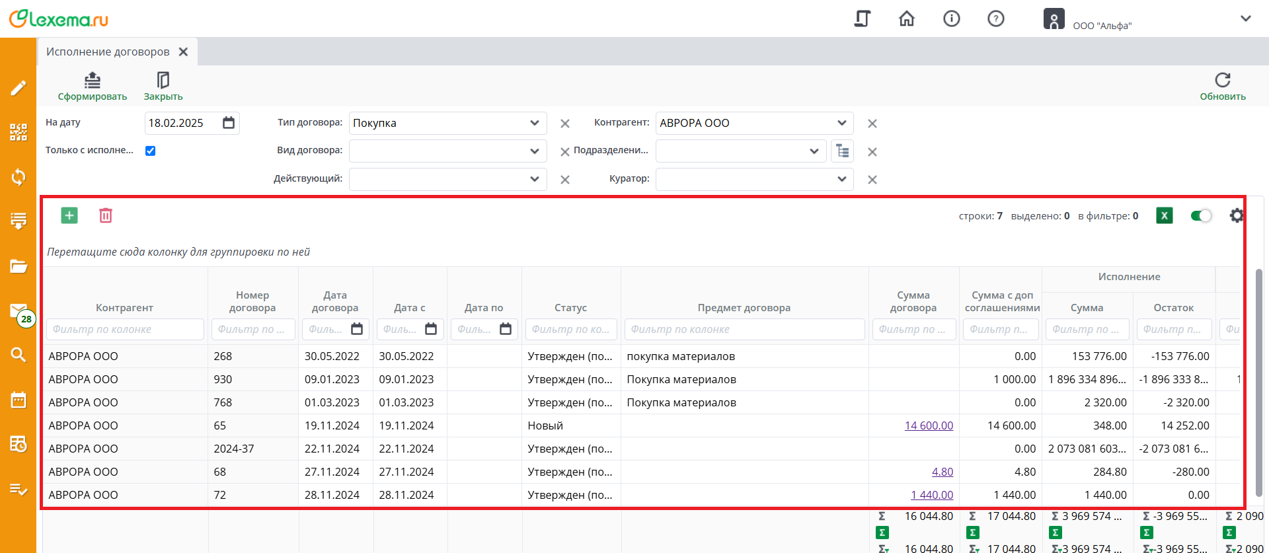The height and width of the screenshot is (553, 1269).
Task: Click the search magnifier in sidebar
Action: click(19, 355)
